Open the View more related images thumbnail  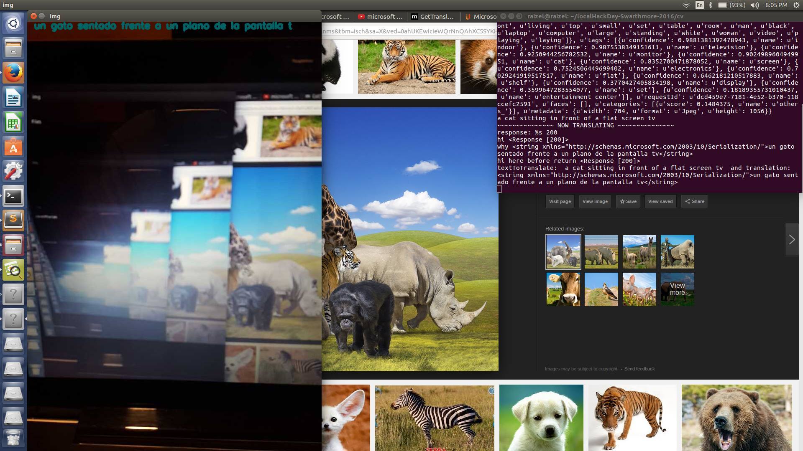pyautogui.click(x=677, y=289)
